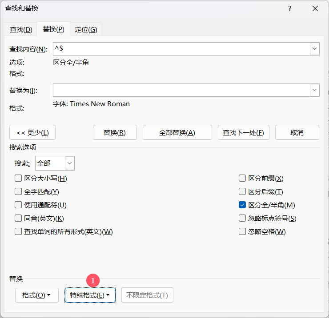Viewport: 329px width, 318px height.
Task: Click the 字体: Times New Roman format text
Action: tap(91, 104)
